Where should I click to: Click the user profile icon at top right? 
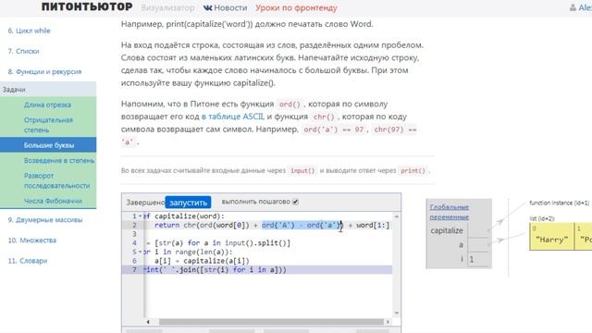pyautogui.click(x=573, y=7)
